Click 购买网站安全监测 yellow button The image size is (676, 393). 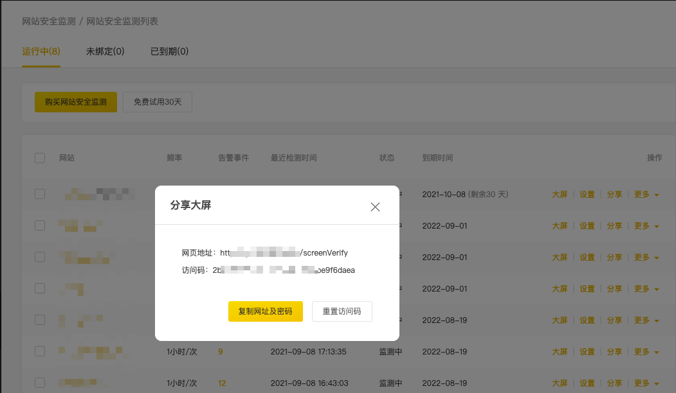pos(76,102)
